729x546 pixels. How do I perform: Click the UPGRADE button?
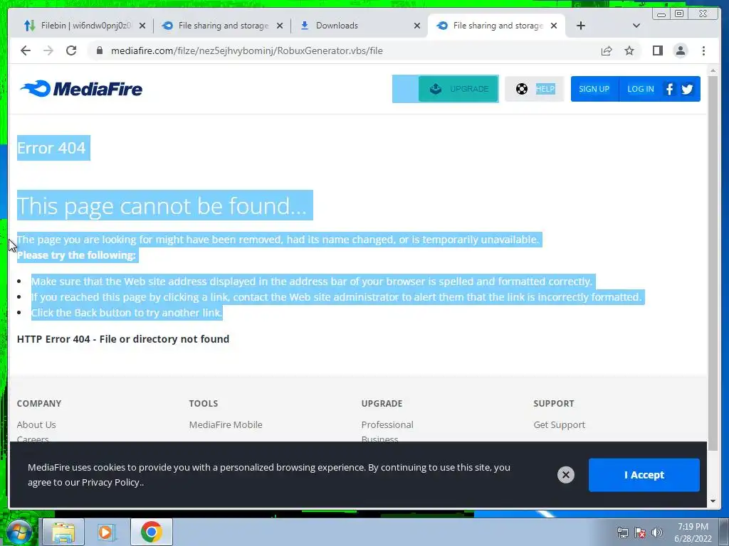point(458,89)
